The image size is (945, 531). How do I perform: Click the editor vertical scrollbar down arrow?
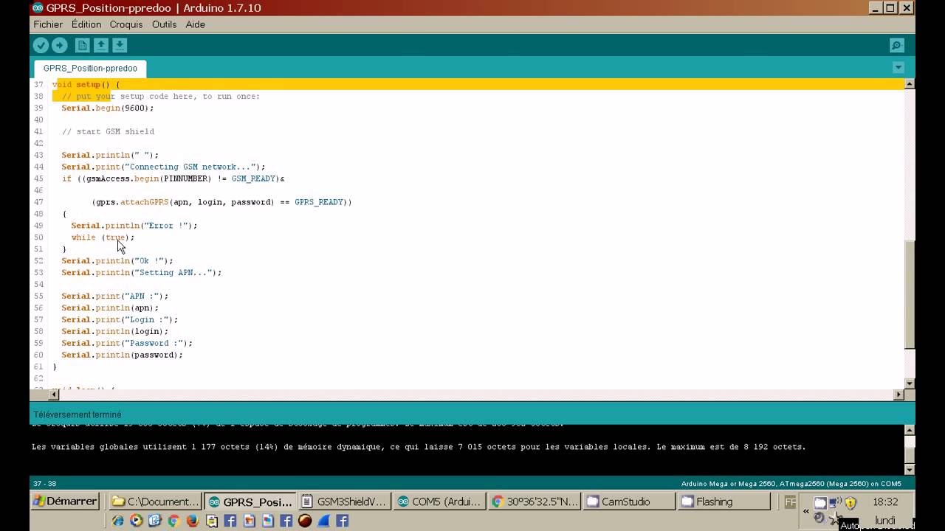pyautogui.click(x=910, y=383)
